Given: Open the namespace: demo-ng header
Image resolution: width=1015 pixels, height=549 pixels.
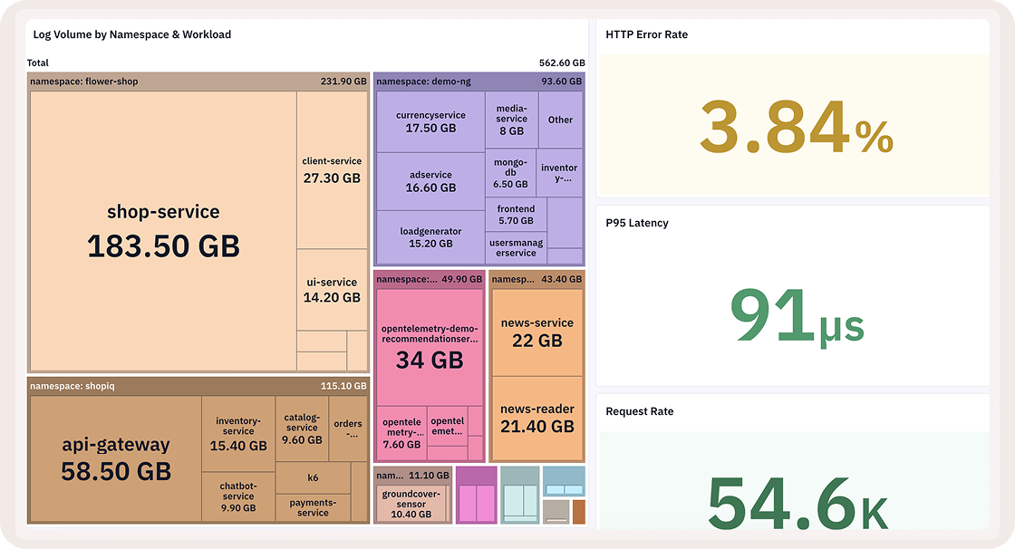Looking at the screenshot, I should coord(479,82).
